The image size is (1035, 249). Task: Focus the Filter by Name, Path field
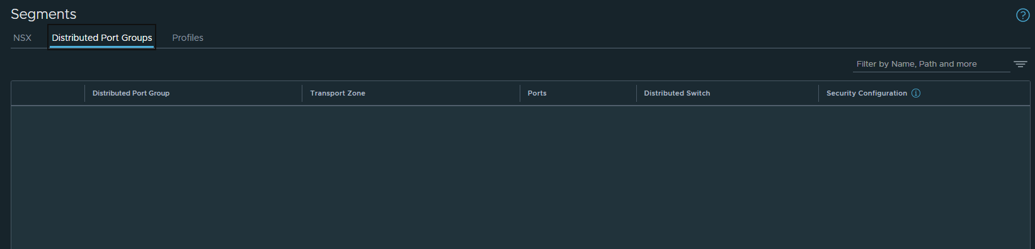(x=932, y=64)
